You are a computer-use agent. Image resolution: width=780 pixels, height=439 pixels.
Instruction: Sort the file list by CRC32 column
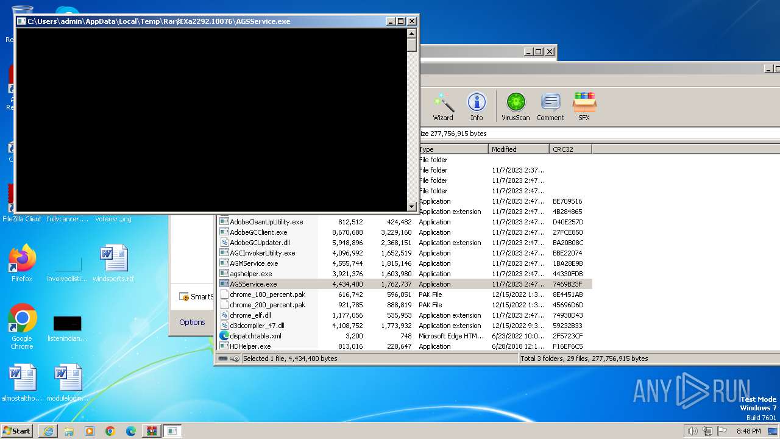pos(570,149)
